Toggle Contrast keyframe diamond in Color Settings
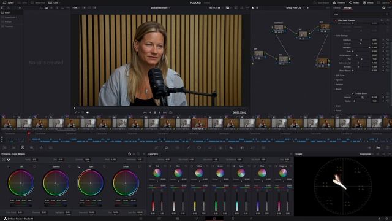The width and height of the screenshot is (392, 221). pos(383,44)
